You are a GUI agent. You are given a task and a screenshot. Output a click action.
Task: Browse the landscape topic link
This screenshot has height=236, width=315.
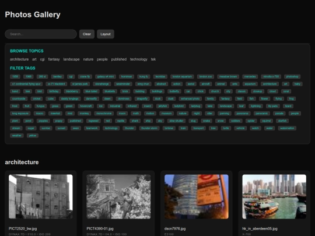[x=71, y=59]
